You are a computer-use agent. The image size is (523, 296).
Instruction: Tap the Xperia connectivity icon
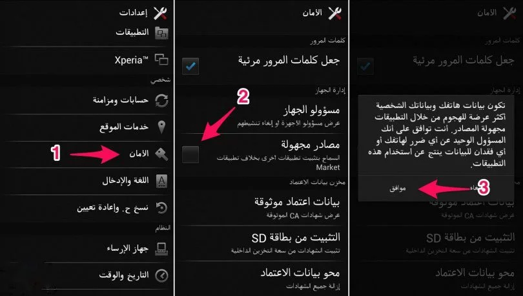(x=162, y=59)
